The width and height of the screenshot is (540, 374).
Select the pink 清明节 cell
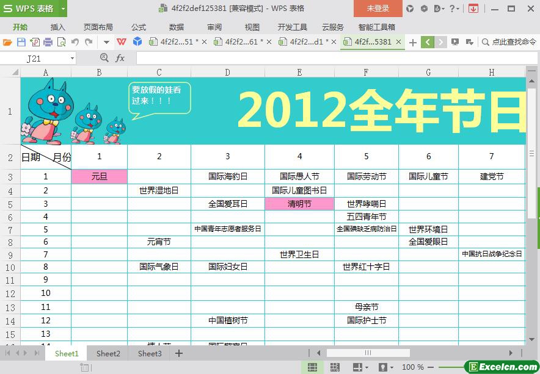(299, 204)
